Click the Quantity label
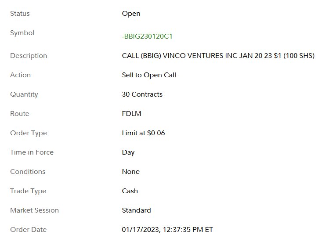336x242 pixels. point(24,94)
